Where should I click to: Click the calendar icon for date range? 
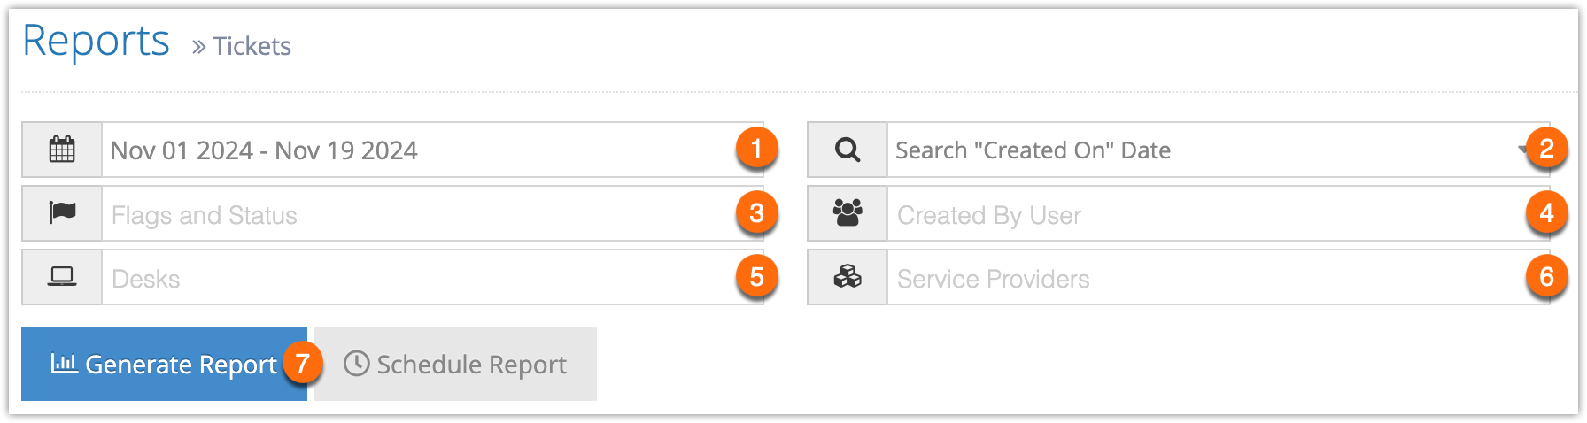[62, 150]
